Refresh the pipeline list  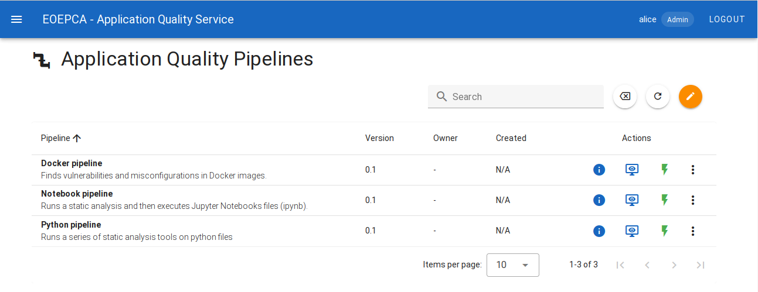[658, 97]
